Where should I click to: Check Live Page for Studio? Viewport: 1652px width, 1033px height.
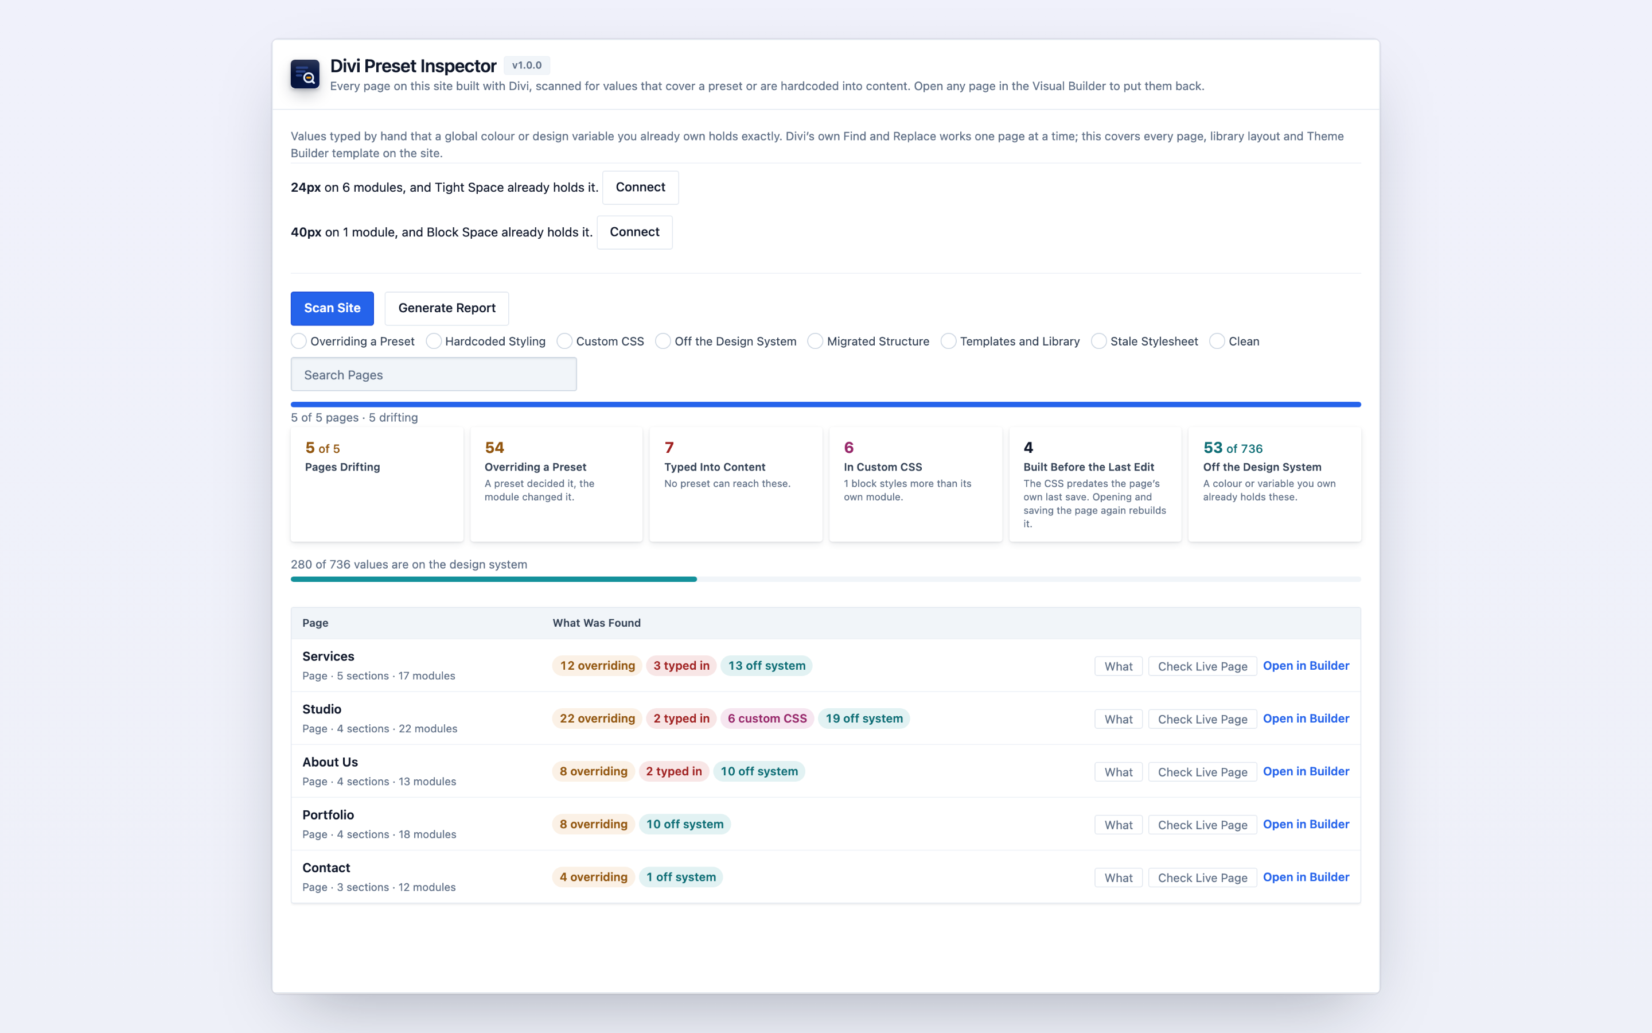tap(1202, 719)
